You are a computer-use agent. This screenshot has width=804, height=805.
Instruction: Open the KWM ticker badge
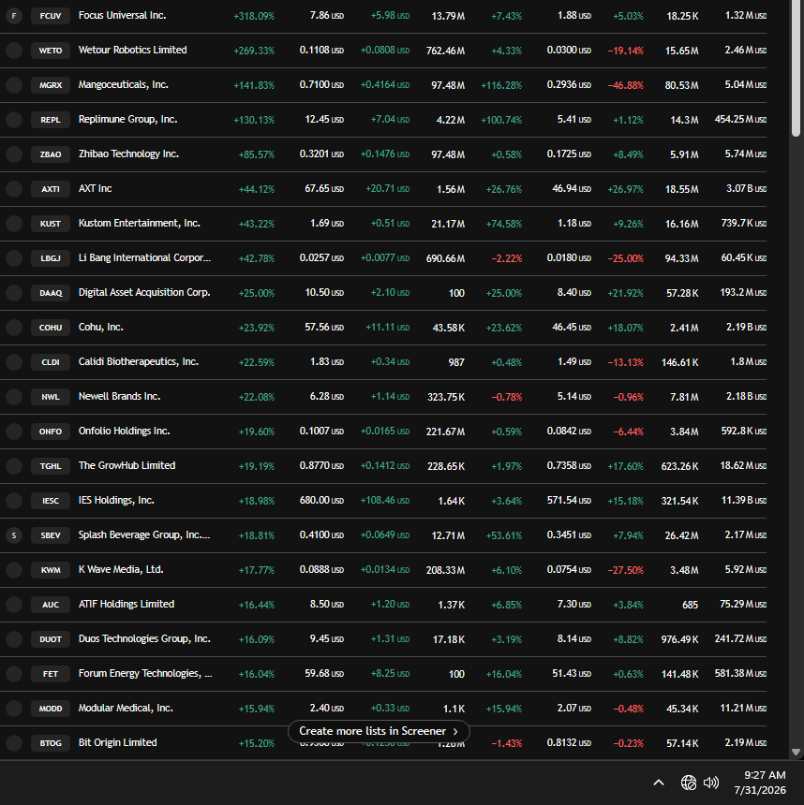(x=51, y=570)
